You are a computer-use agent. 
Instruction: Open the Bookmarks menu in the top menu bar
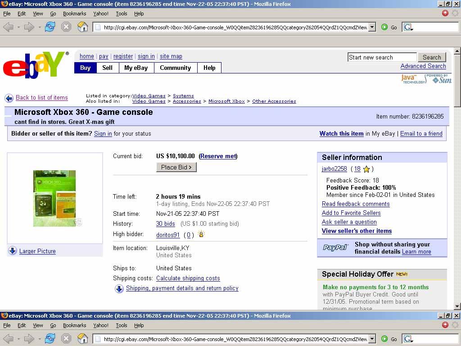tap(74, 14)
